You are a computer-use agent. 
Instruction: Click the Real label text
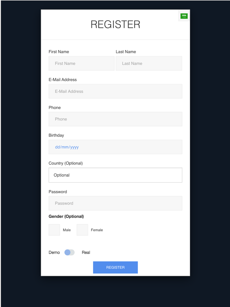[86, 252]
